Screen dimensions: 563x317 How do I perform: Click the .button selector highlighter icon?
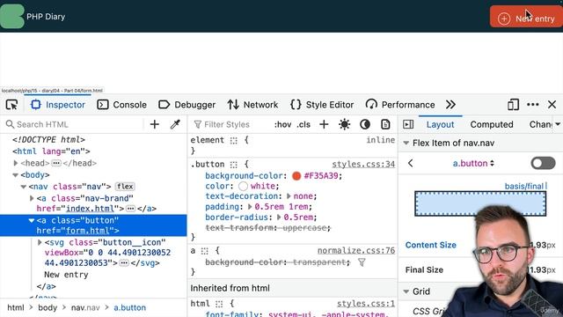tap(234, 165)
